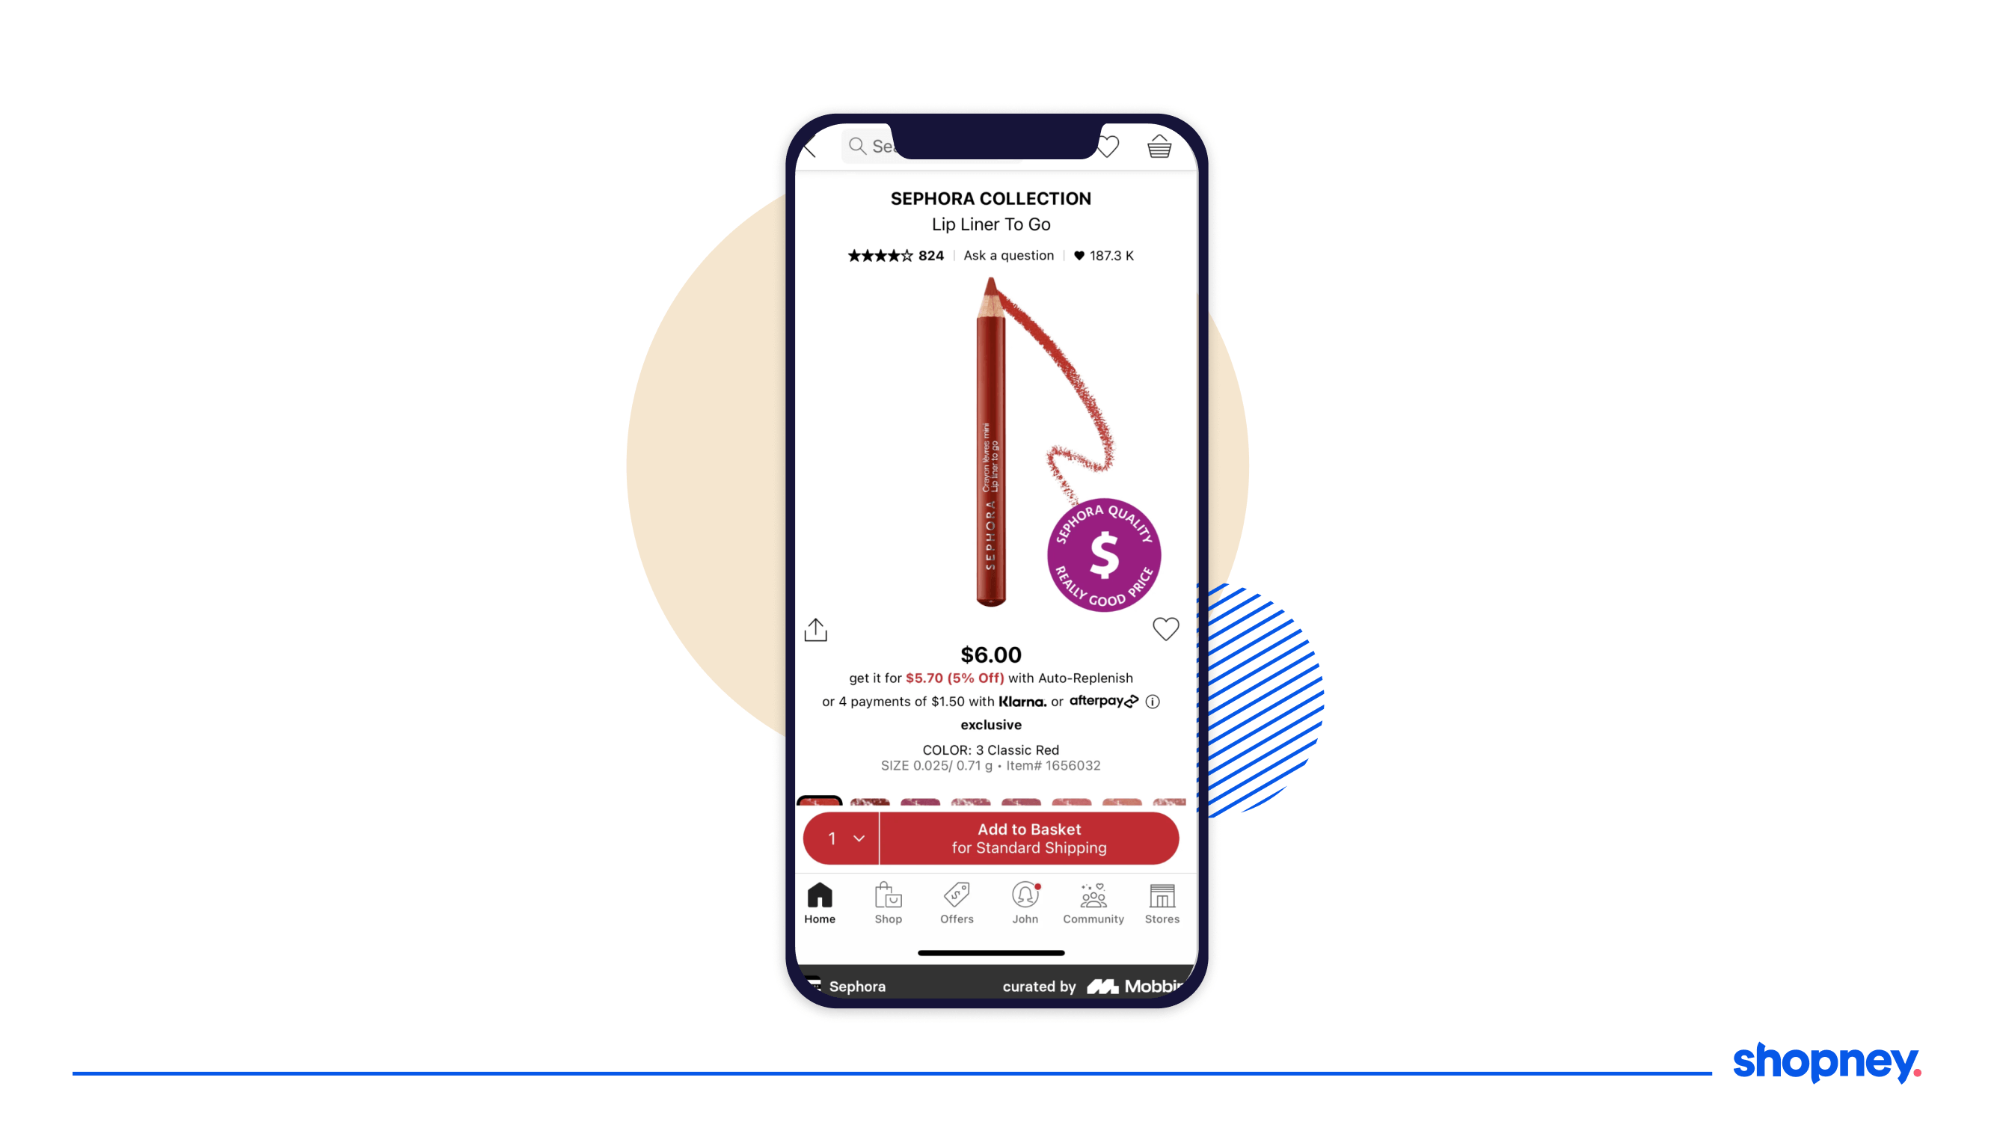Tap the Share icon below product image
This screenshot has height=1122, width=1994.
click(x=816, y=629)
